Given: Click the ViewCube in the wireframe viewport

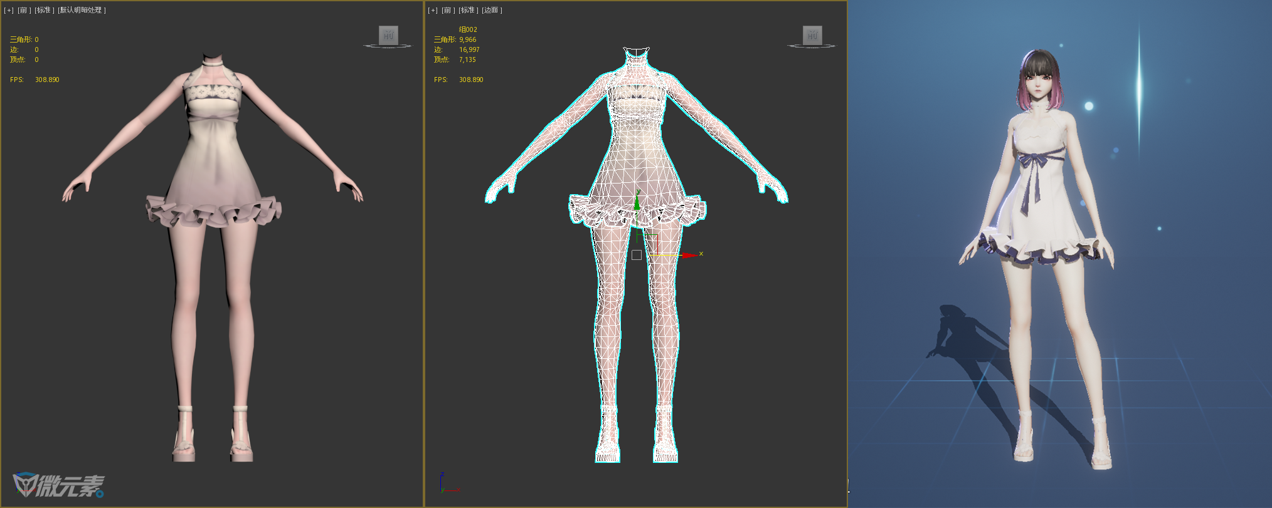Looking at the screenshot, I should point(812,36).
